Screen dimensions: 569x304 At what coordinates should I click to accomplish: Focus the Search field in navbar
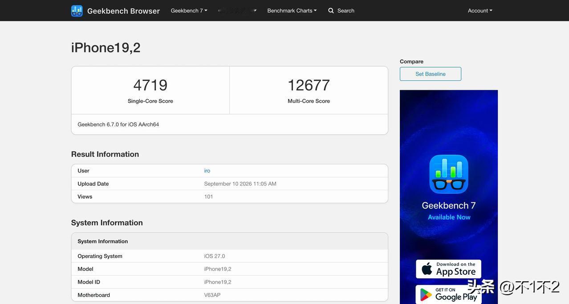tap(346, 11)
